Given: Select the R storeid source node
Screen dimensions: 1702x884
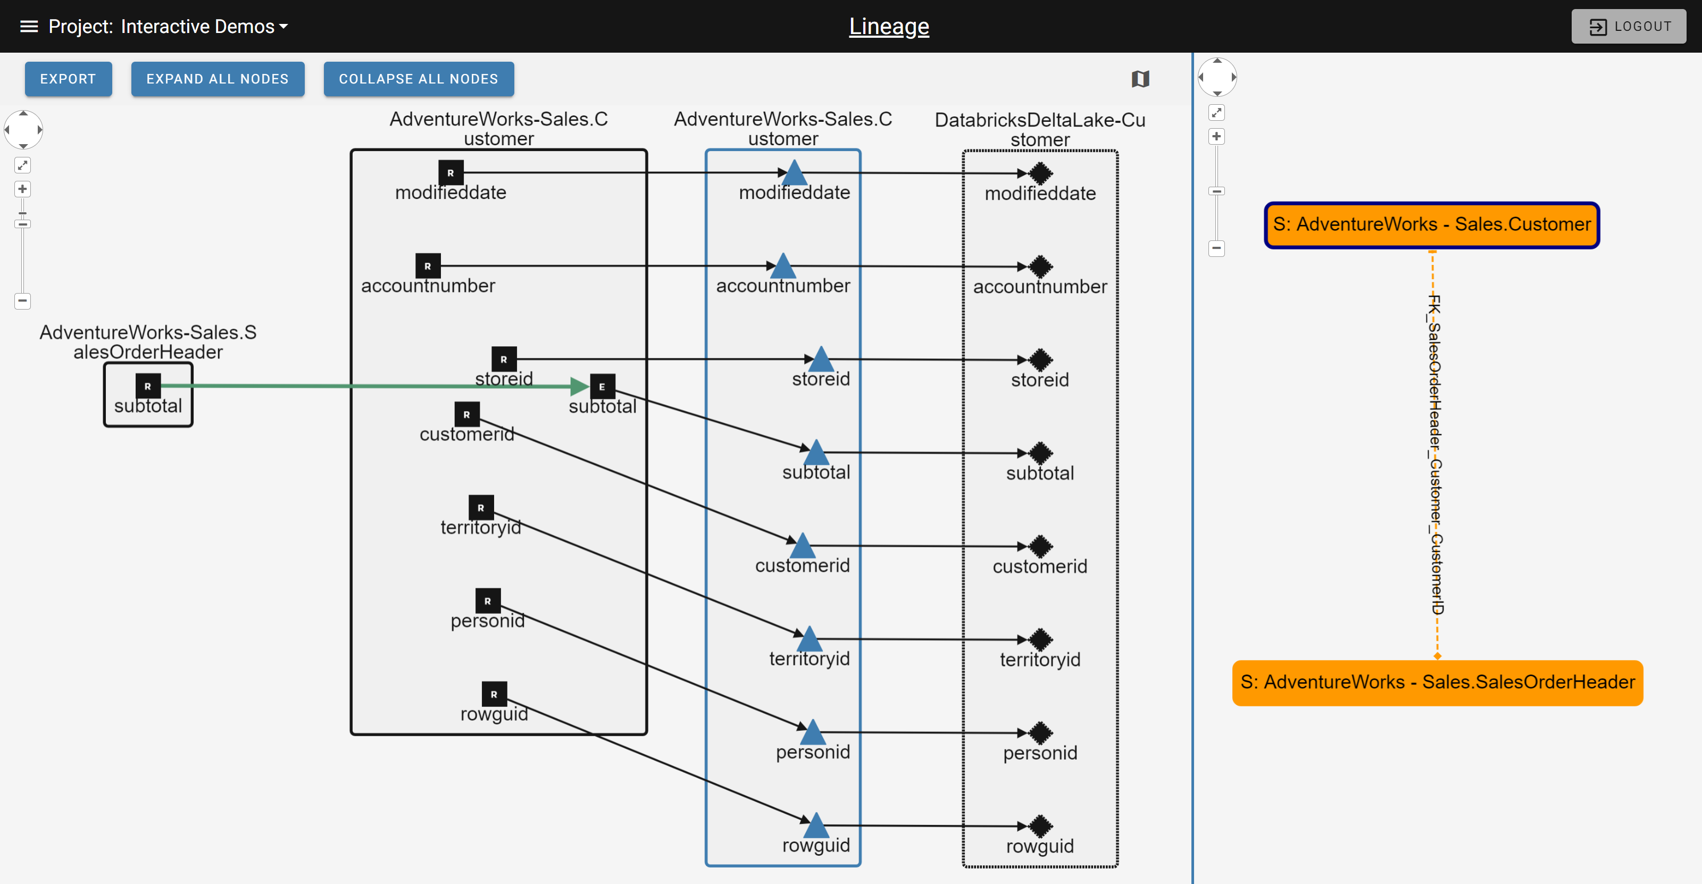Looking at the screenshot, I should point(504,358).
